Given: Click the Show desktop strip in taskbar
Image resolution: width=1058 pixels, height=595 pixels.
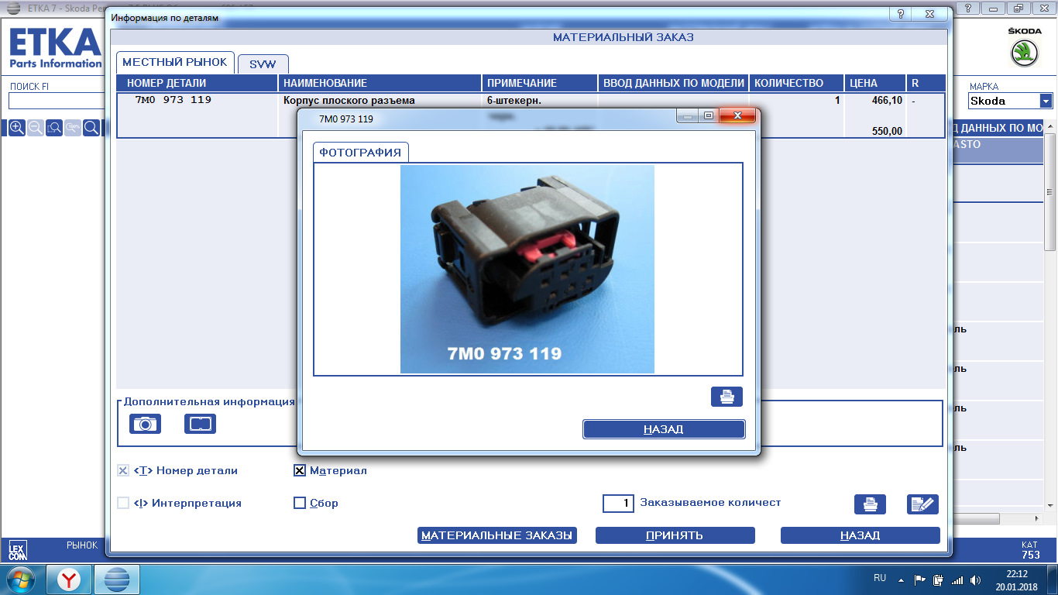Looking at the screenshot, I should [1053, 580].
